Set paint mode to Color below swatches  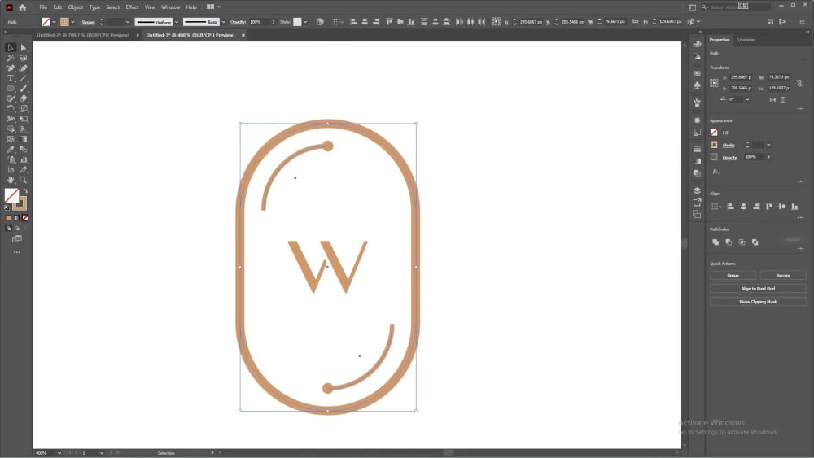click(x=8, y=218)
